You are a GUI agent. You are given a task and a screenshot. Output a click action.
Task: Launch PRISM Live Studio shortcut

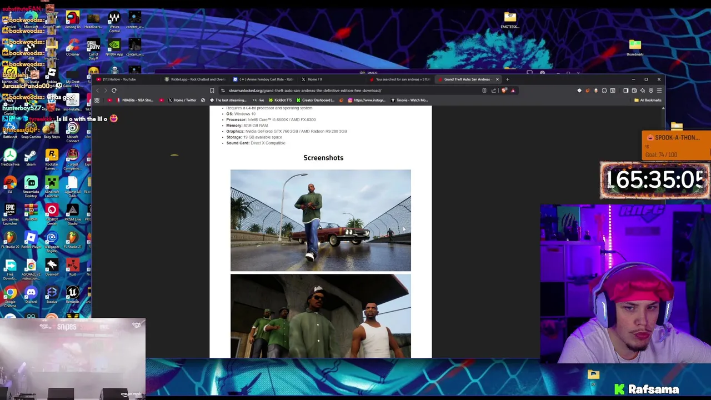coord(72,213)
